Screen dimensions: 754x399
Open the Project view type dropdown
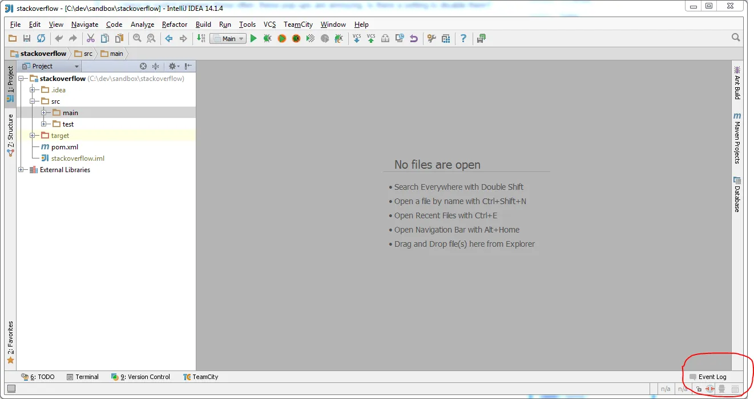click(50, 66)
